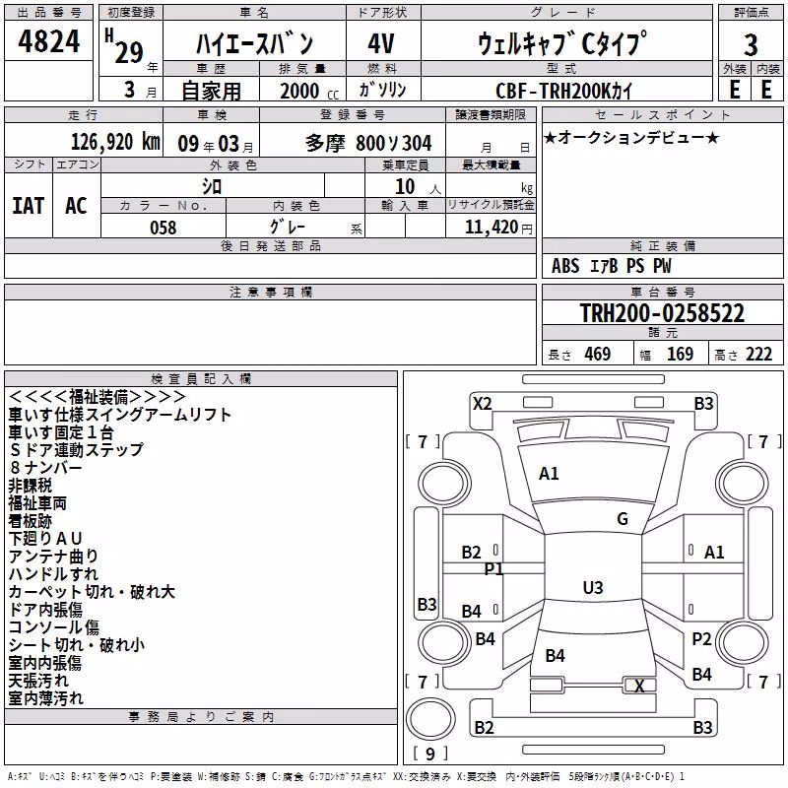Image resolution: width=788 pixels, height=788 pixels.
Task: Click lot number 4824
Action: pyautogui.click(x=48, y=40)
